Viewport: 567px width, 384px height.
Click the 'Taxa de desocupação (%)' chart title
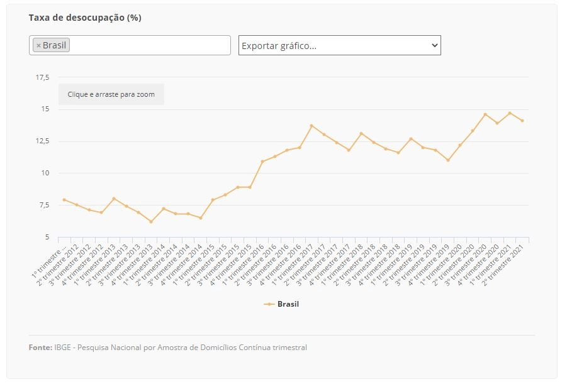pos(85,18)
